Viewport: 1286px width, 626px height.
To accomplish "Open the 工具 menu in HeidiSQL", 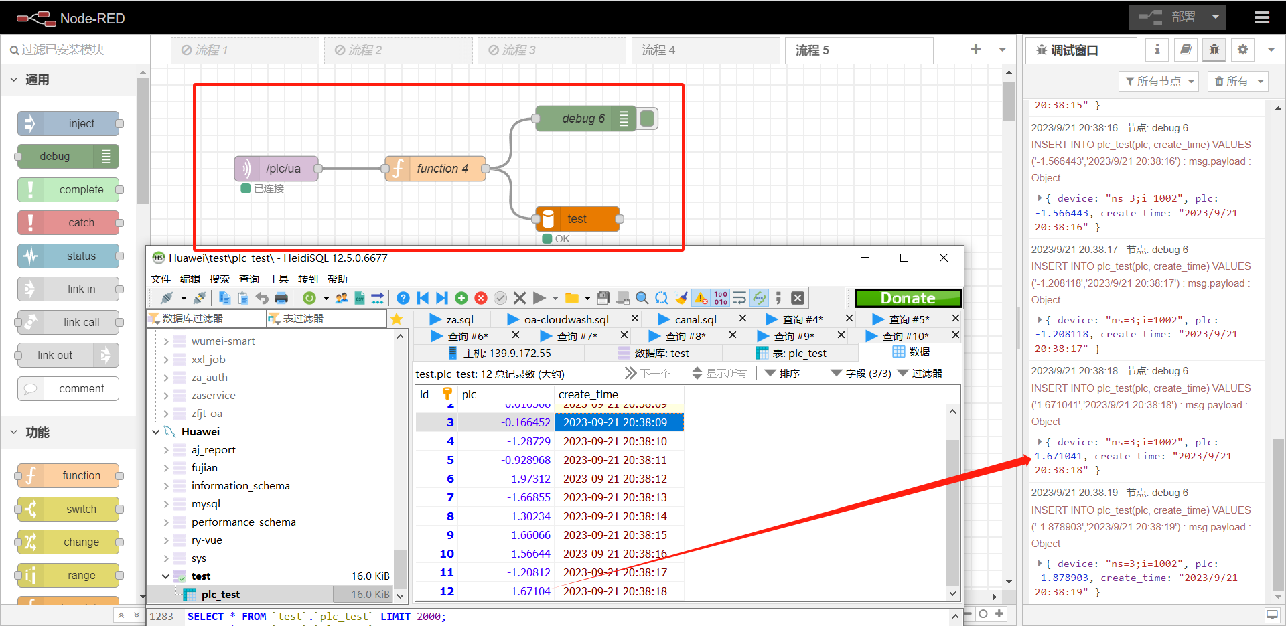I will [x=278, y=279].
